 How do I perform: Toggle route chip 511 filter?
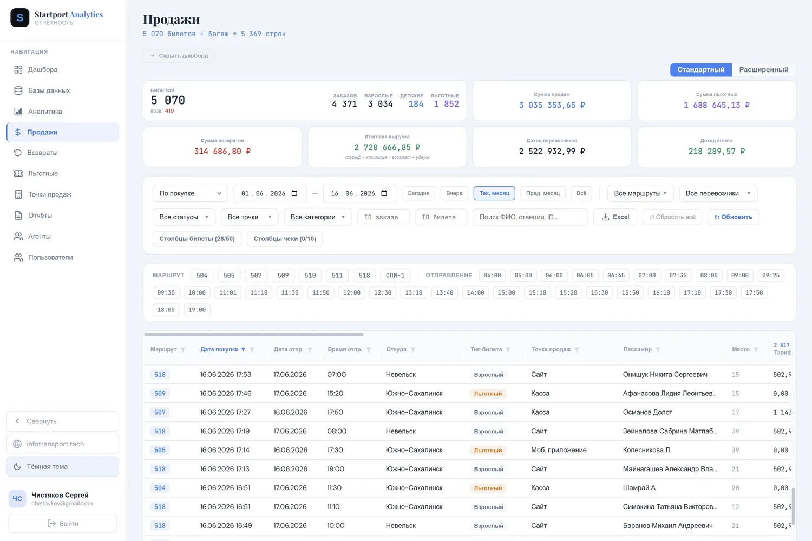click(337, 275)
